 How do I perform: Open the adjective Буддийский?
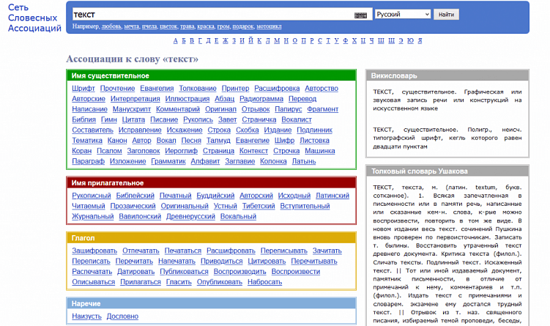(215, 196)
